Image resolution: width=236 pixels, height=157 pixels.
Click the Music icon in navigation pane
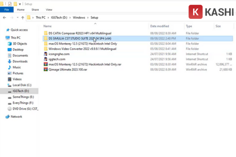9,67
